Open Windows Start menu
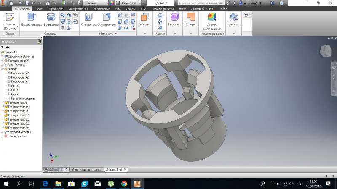337x189 pixels. click(6, 184)
